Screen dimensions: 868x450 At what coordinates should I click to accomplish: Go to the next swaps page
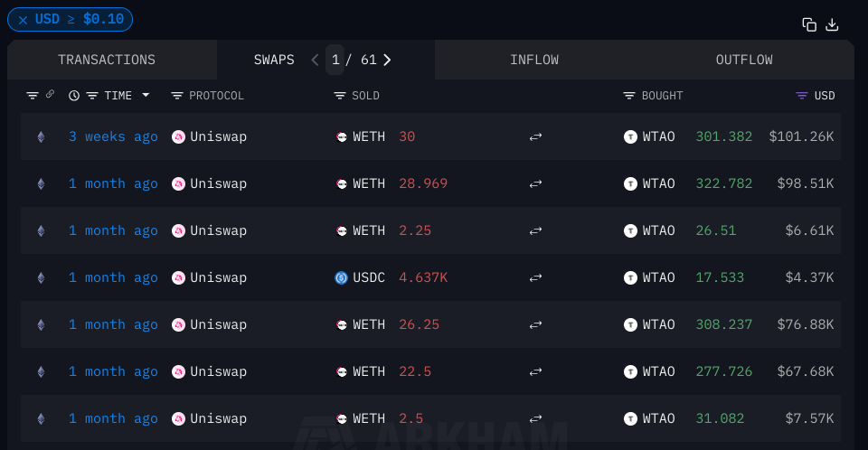click(x=388, y=60)
